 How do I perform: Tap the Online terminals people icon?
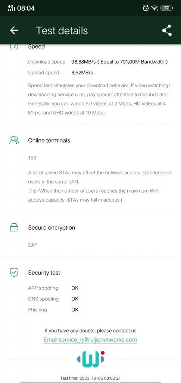pyautogui.click(x=14, y=140)
